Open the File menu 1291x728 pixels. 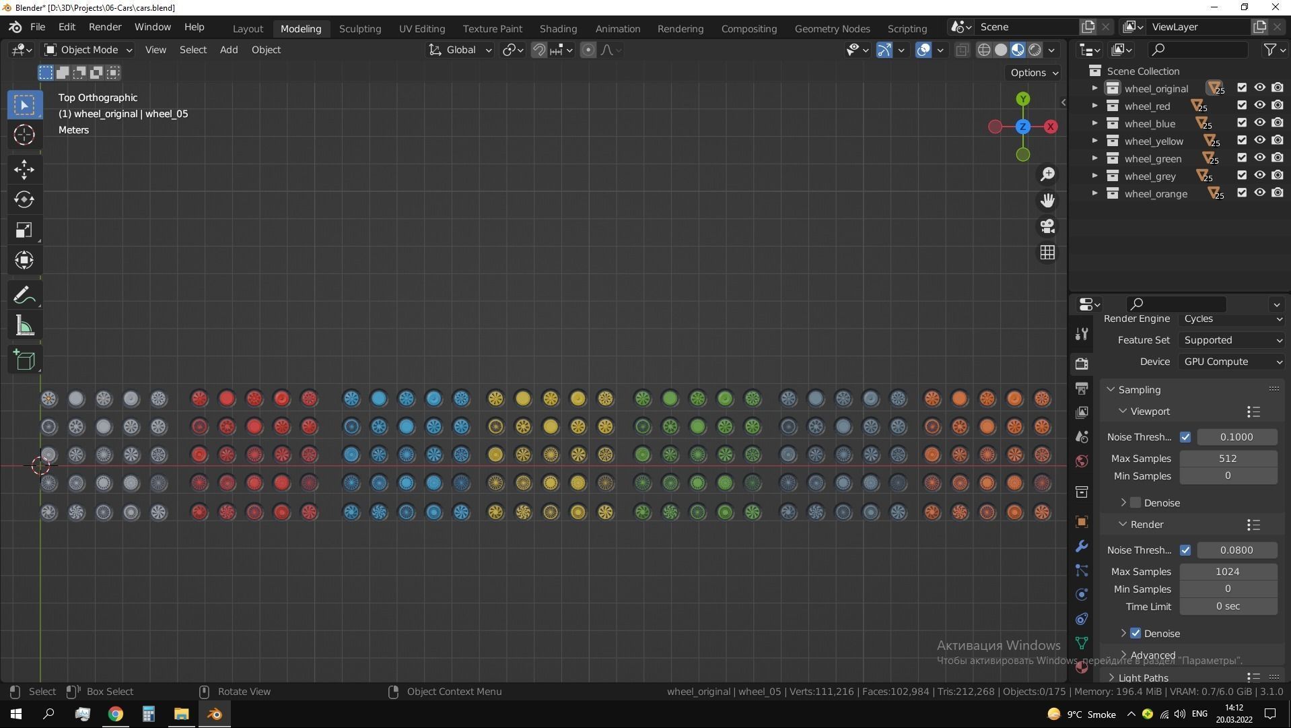click(38, 27)
